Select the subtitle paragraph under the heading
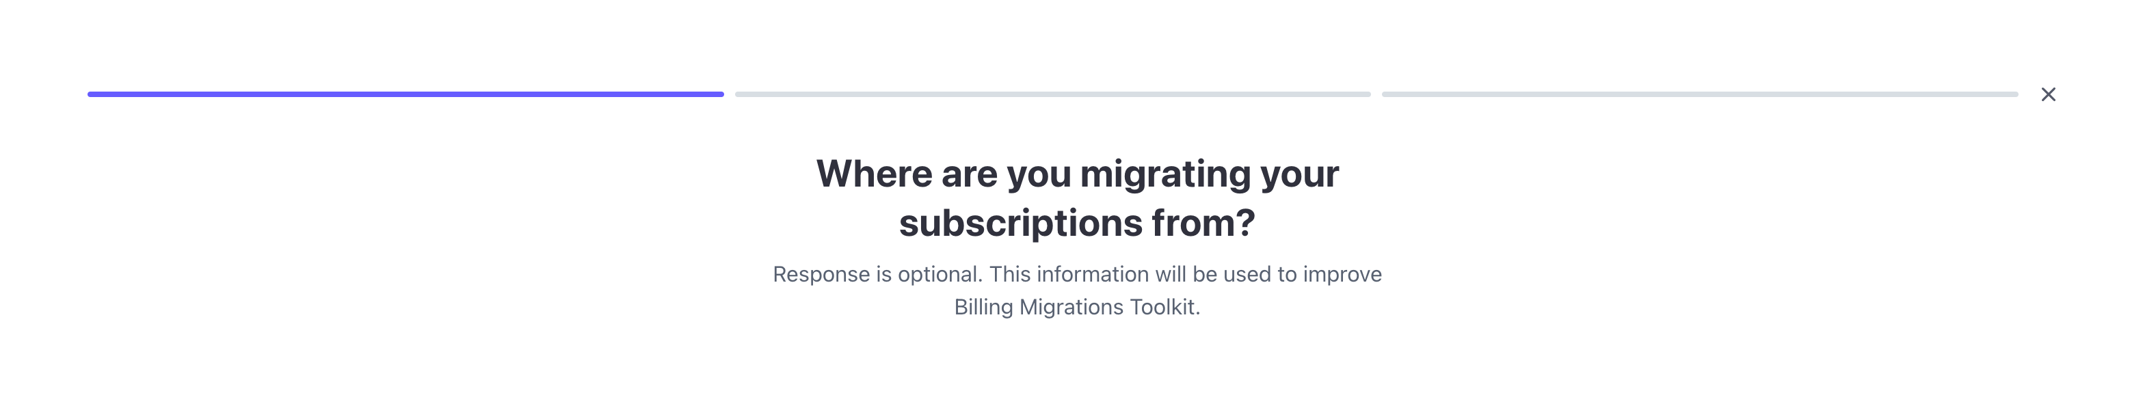Image resolution: width=2143 pixels, height=406 pixels. coord(1078,291)
